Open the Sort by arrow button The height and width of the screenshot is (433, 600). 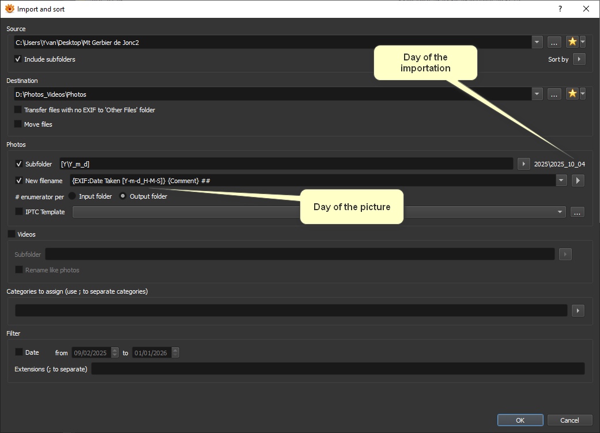[x=579, y=59]
